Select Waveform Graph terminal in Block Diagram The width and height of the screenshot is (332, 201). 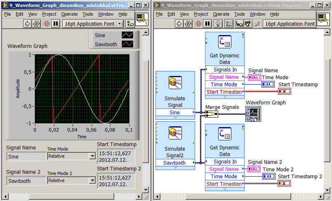click(x=253, y=114)
